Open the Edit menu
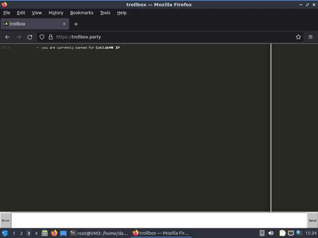The height and width of the screenshot is (238, 318). (21, 13)
